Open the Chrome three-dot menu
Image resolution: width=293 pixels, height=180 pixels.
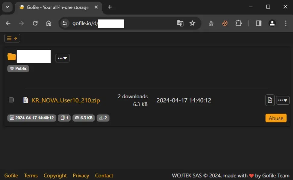(x=286, y=23)
